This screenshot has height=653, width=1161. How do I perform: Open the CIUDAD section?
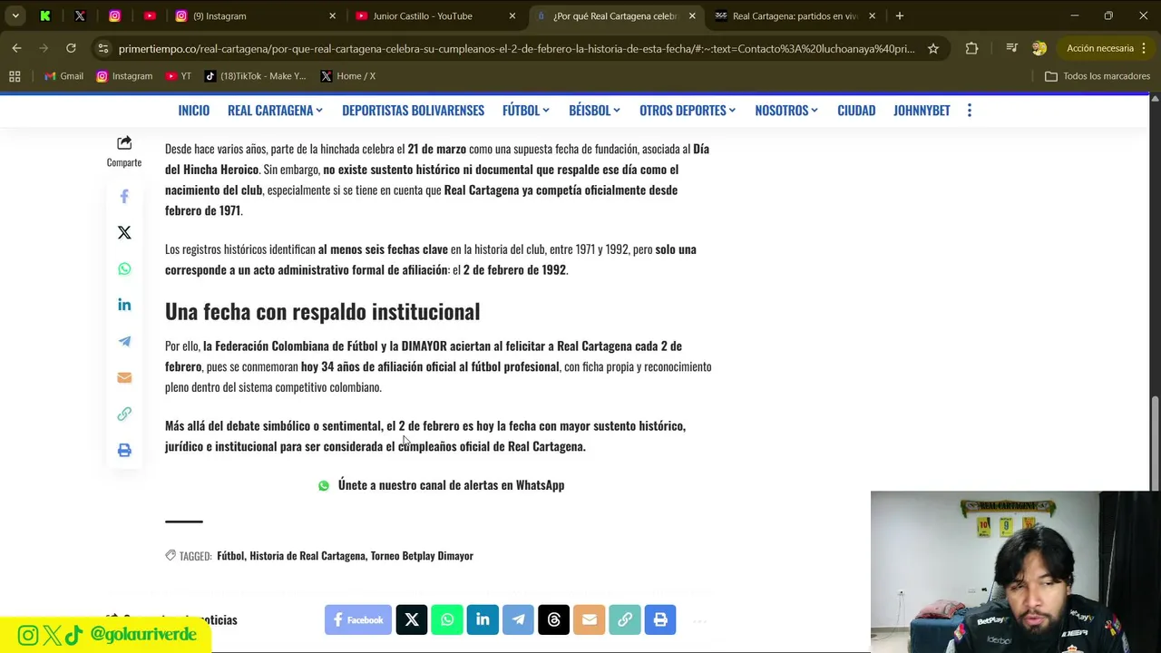tap(856, 110)
